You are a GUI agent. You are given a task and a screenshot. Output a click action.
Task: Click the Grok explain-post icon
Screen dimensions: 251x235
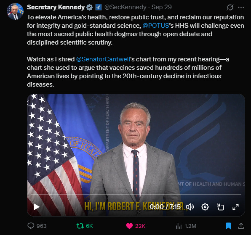click(x=230, y=7)
